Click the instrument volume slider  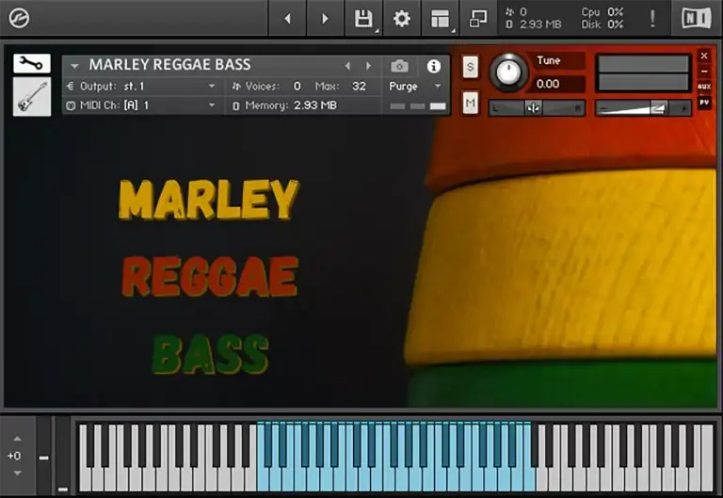(x=643, y=108)
